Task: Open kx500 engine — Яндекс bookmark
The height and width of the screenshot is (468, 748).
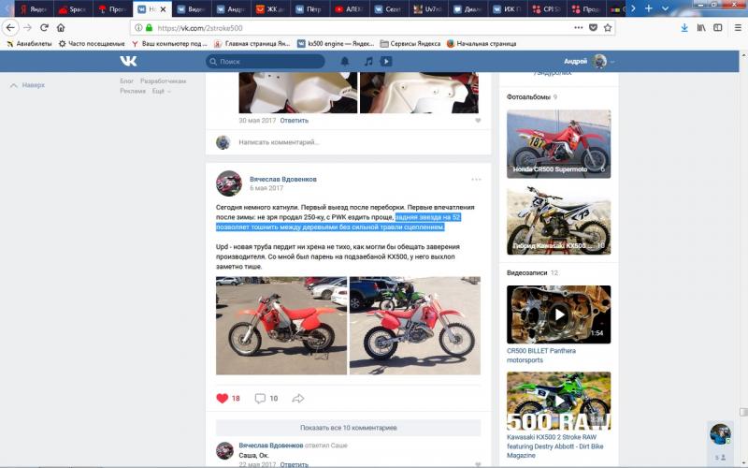Action: pos(336,43)
